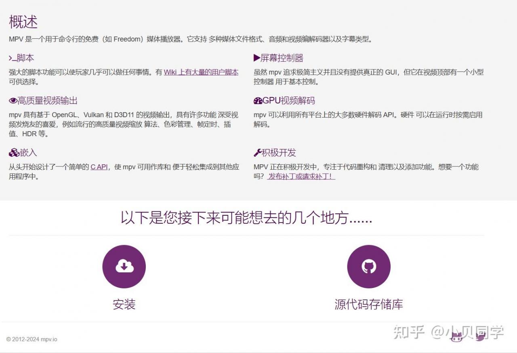This screenshot has height=353, width=517.
Task: Click the 概述 heading
Action: click(x=23, y=22)
